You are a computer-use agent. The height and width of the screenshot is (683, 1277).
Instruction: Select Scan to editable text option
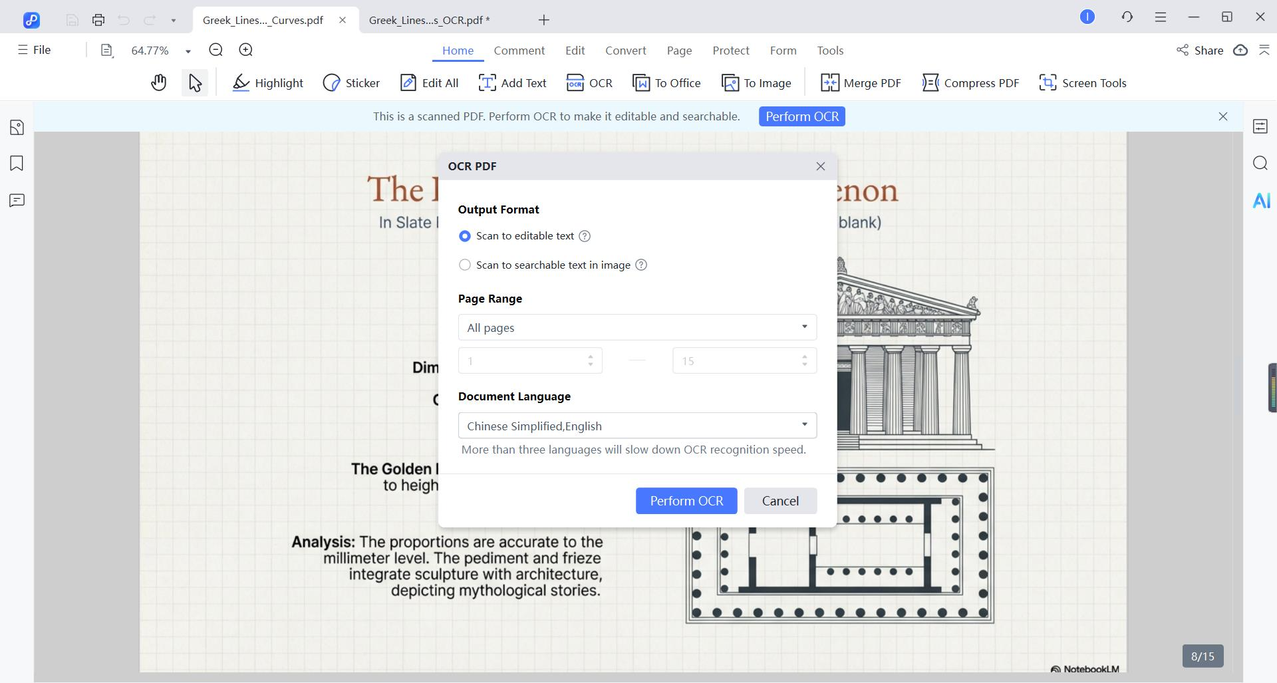pyautogui.click(x=465, y=236)
